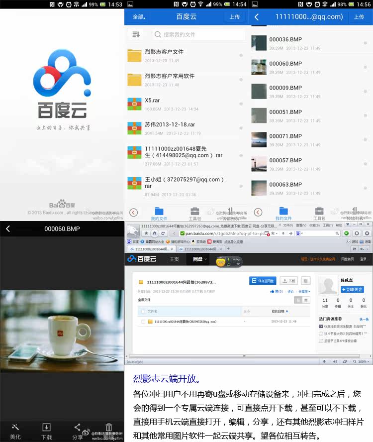Select the 000060.BMP row checkbox dot
Viewport: 373px width, 442px height.
pos(365,67)
